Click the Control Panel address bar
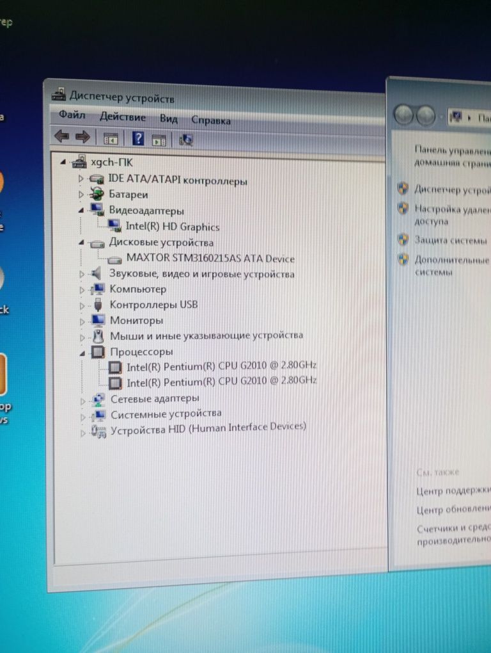This screenshot has width=491, height=653. 469,117
